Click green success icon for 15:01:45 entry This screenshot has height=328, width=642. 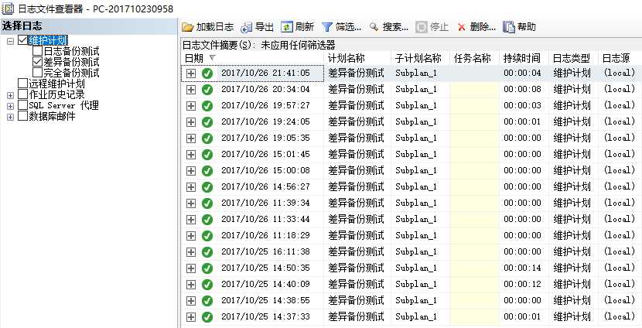point(207,155)
